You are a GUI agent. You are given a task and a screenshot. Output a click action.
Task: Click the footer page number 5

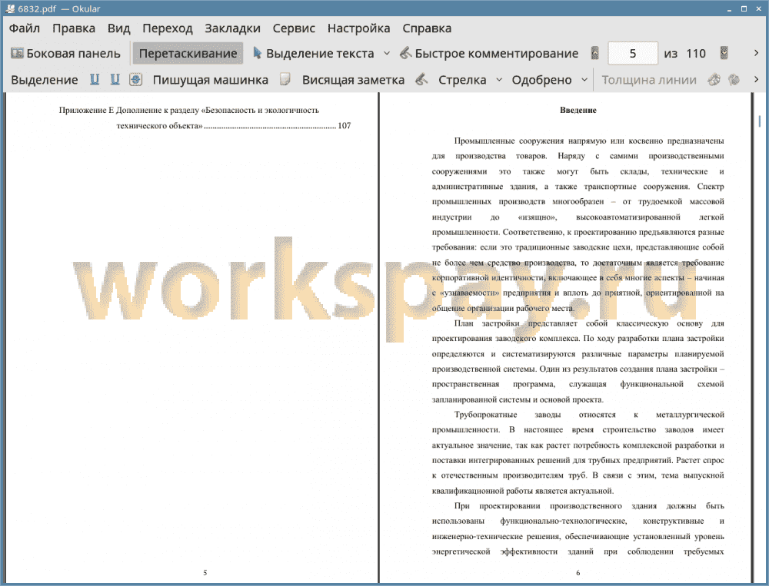click(205, 572)
